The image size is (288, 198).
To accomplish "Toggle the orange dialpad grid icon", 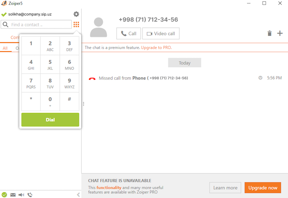I will [x=76, y=25].
